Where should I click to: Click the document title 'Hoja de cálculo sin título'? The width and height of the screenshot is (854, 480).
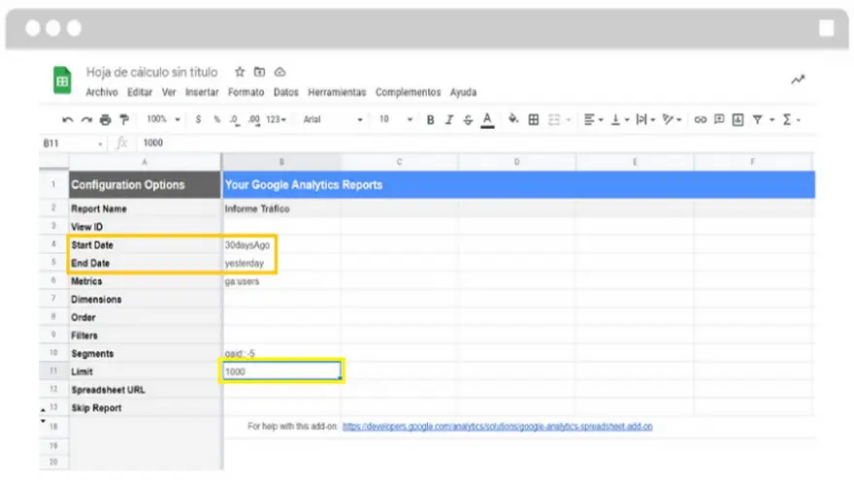coord(152,73)
